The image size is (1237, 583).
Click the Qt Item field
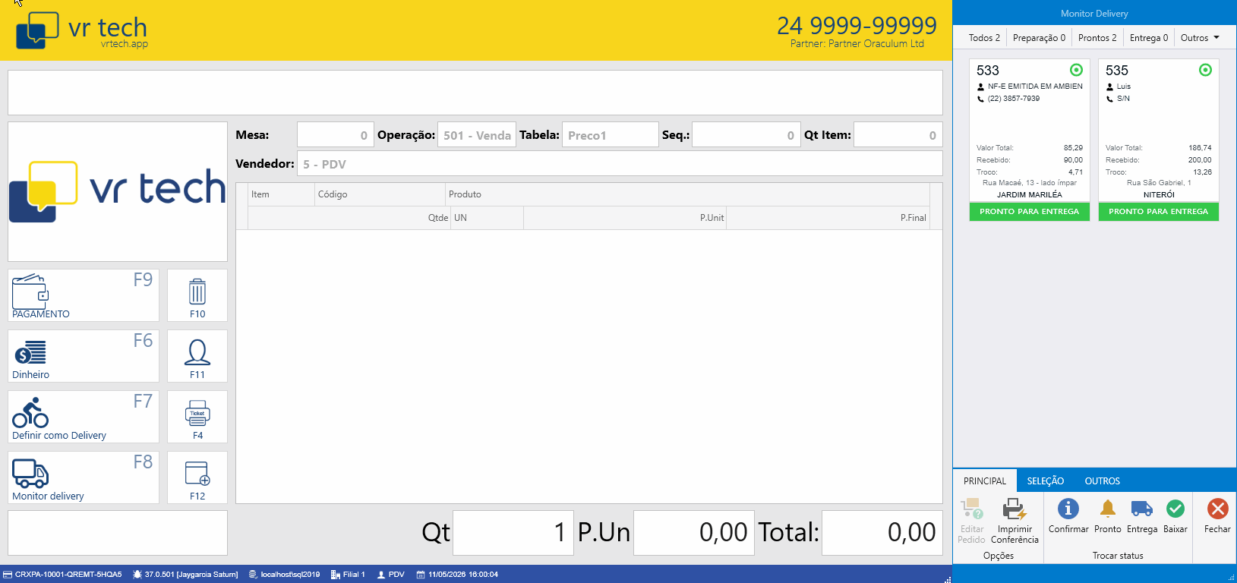pyautogui.click(x=898, y=135)
